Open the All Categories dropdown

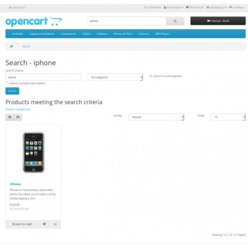115,77
